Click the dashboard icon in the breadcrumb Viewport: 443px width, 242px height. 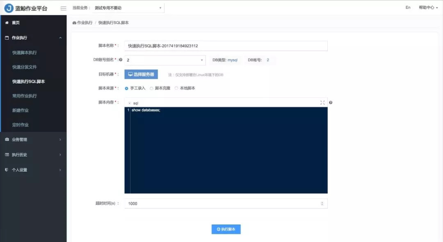point(74,23)
